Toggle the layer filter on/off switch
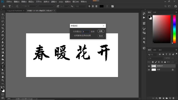The height and width of the screenshot is (100, 178). coord(177,54)
